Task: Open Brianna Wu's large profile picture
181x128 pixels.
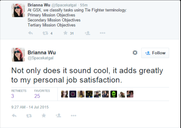Action: point(18,54)
